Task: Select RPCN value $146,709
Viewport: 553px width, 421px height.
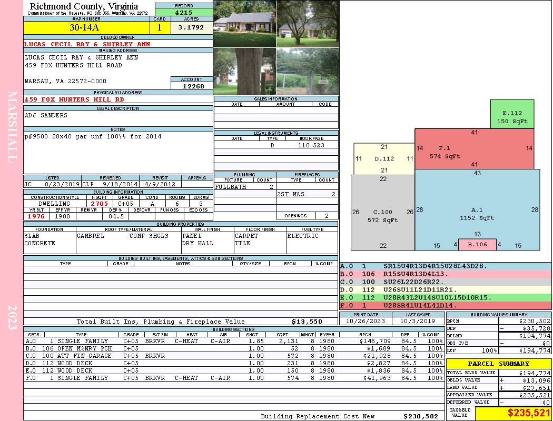Action: coord(375,341)
